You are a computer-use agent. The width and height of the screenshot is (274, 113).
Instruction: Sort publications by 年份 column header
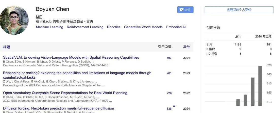(x=186, y=47)
